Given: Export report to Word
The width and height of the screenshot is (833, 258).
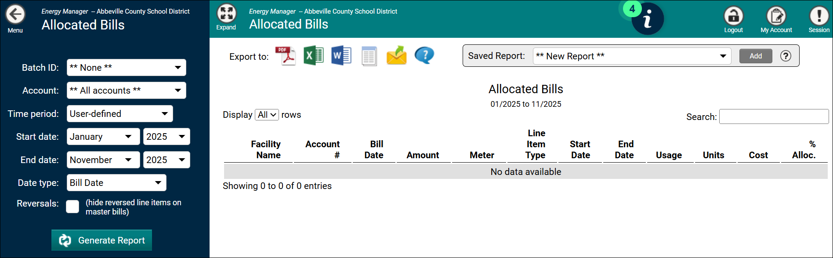Looking at the screenshot, I should point(341,56).
